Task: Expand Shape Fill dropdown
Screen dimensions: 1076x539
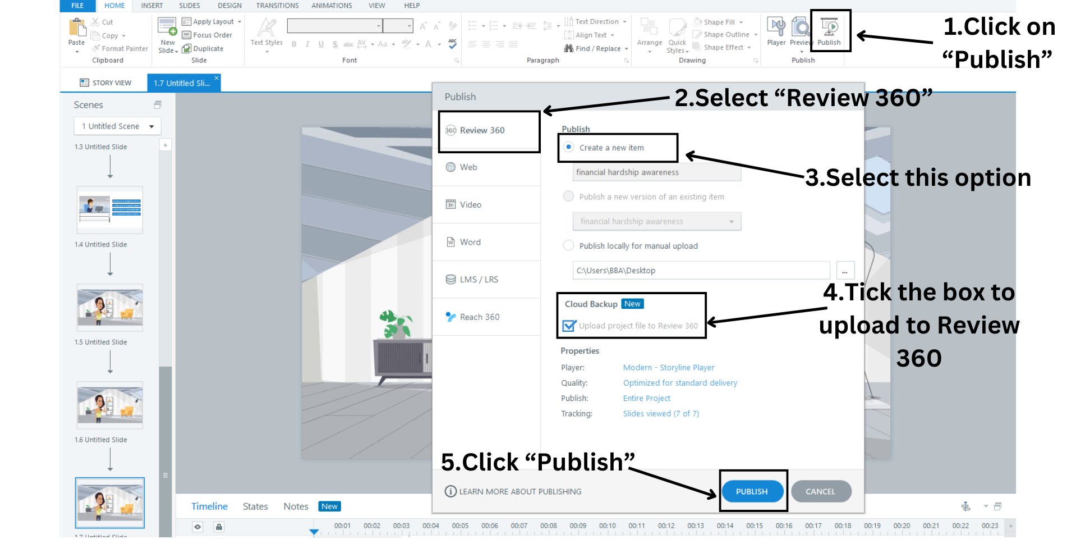Action: click(741, 22)
